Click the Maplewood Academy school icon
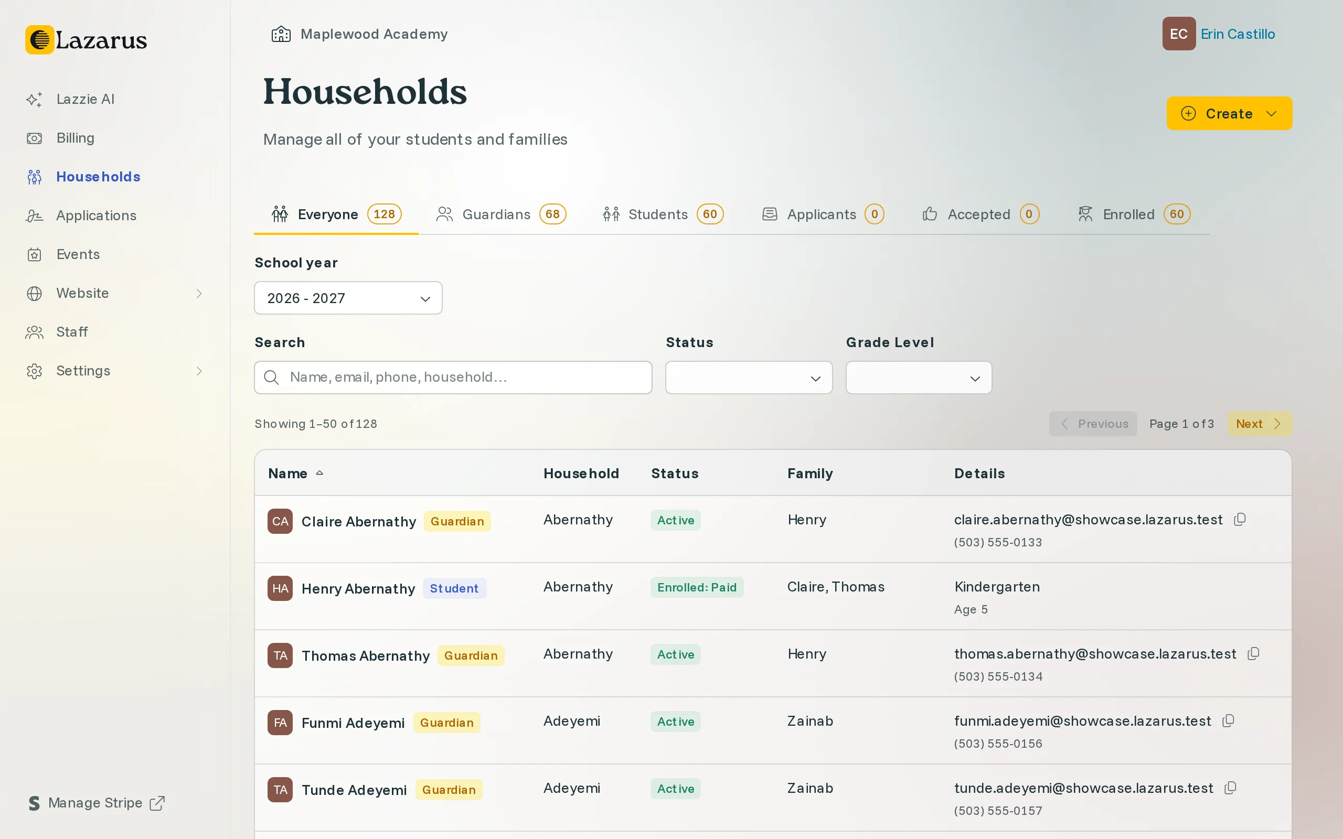 coord(281,34)
